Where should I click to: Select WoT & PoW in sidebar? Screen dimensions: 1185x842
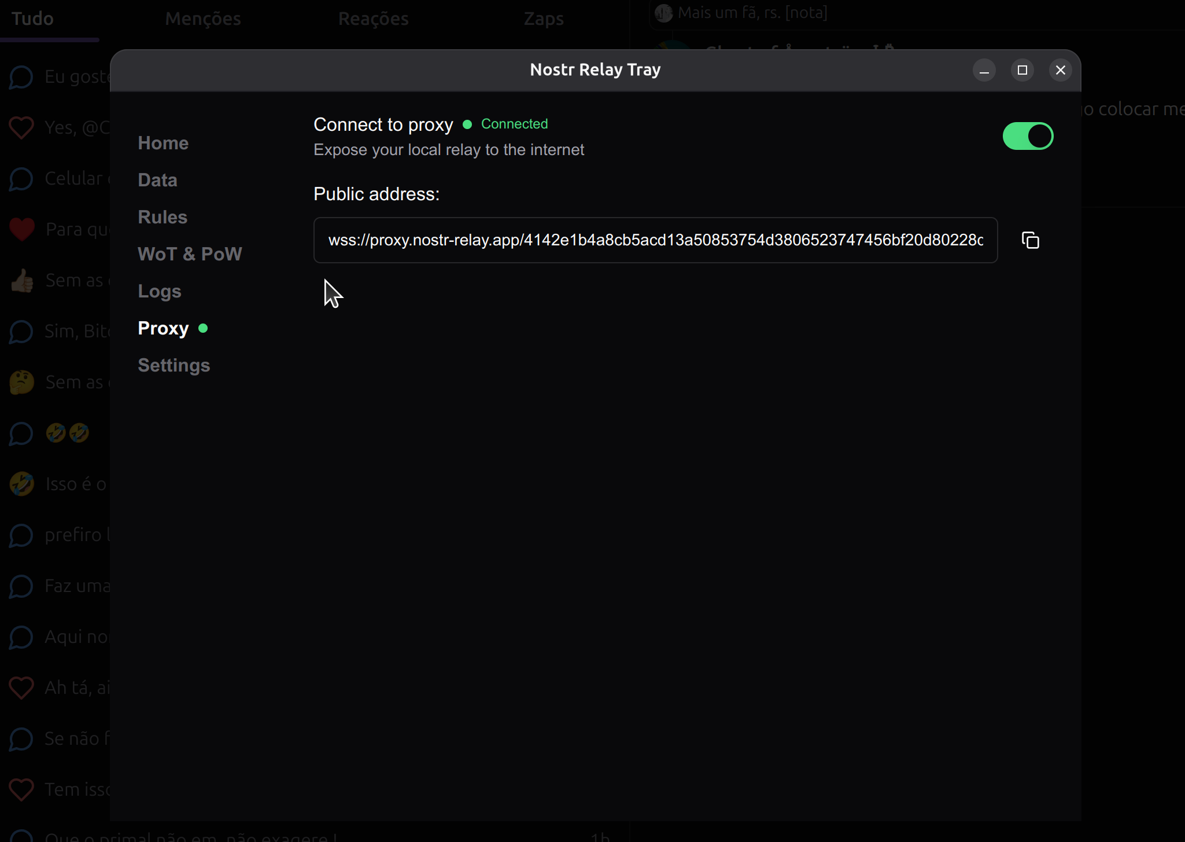pos(190,254)
